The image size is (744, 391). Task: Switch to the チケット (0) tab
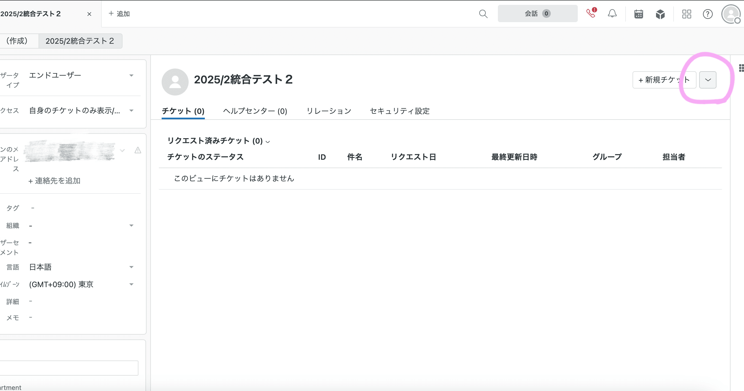tap(183, 111)
